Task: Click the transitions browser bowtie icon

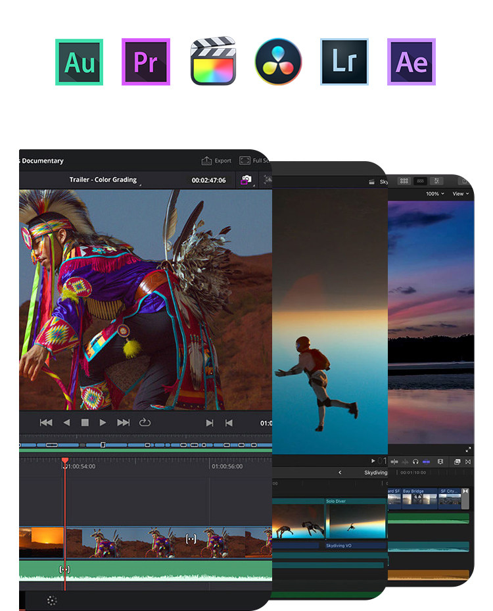Action: pos(467,462)
